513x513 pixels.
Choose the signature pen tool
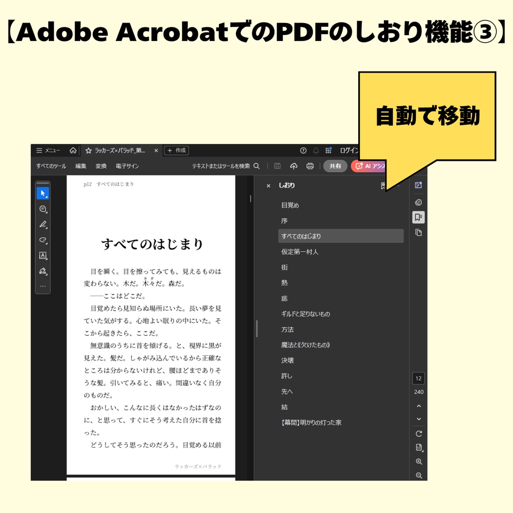pyautogui.click(x=43, y=271)
